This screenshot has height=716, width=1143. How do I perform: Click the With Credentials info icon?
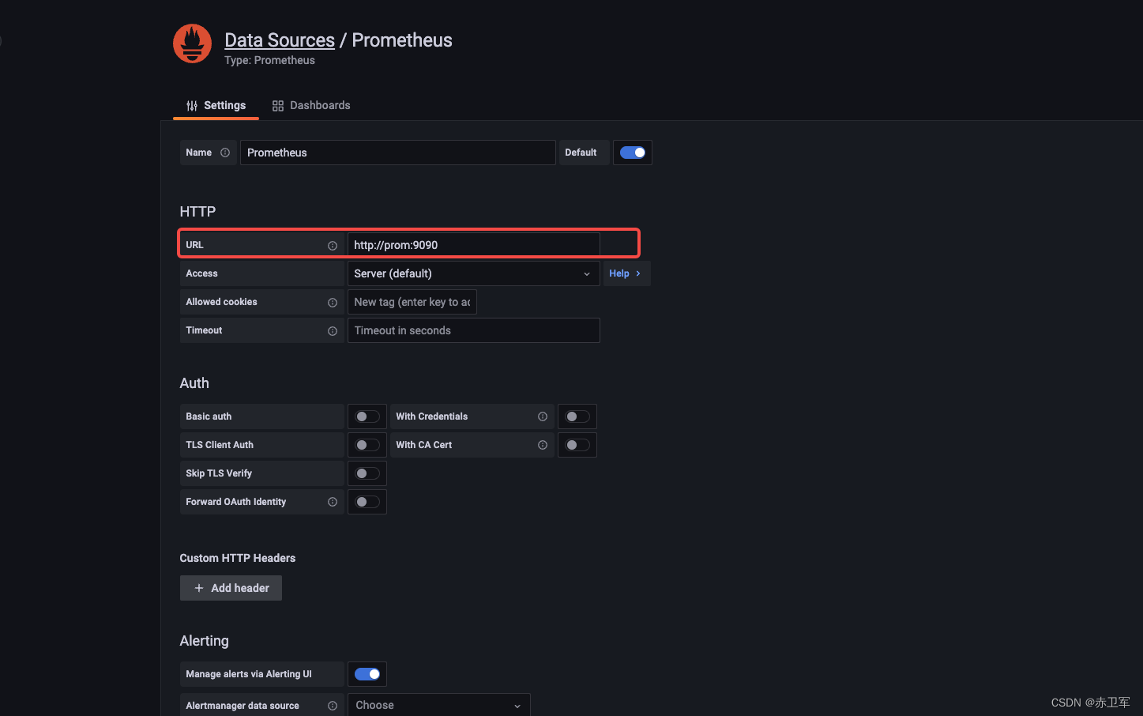point(542,416)
